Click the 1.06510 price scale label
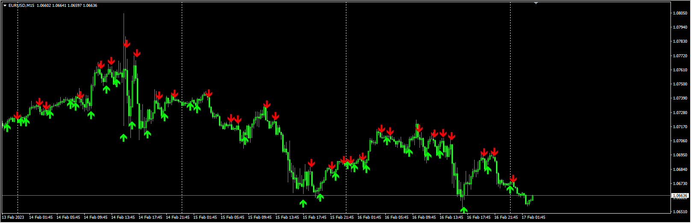Viewport: 691px width, 223px height. [680, 212]
